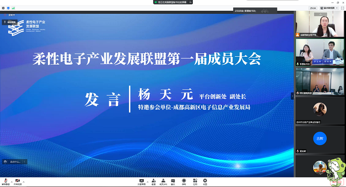
Task: Open share screen options arrow
Action: [x=148, y=182]
